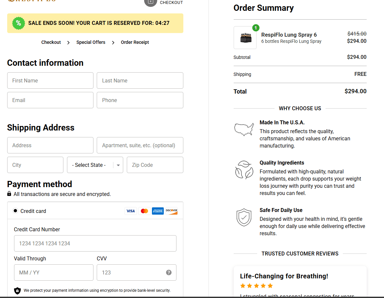This screenshot has width=384, height=298.
Task: Click the RespiFlo Lung Spray product thumbnail
Action: pos(245,38)
